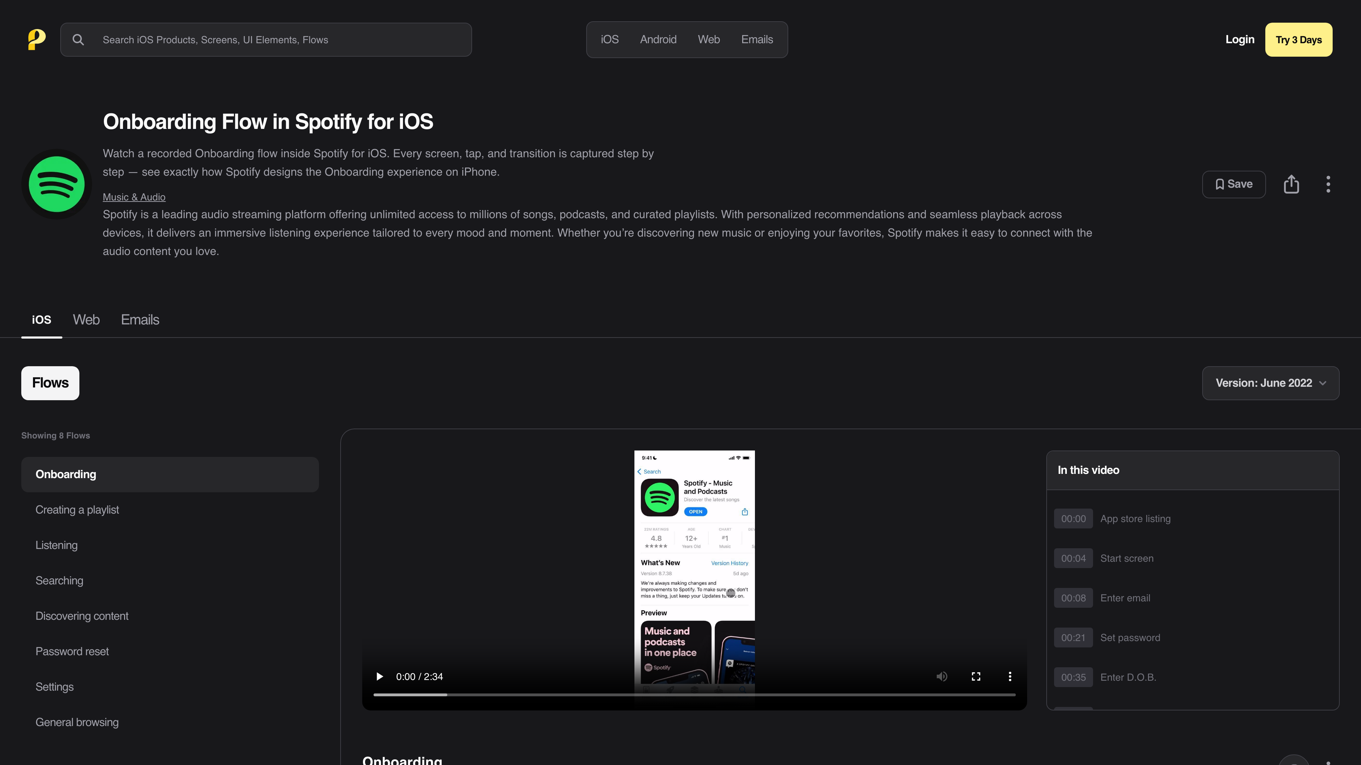This screenshot has height=765, width=1361.
Task: Click the Showing 8 Flows text
Action: click(x=56, y=436)
